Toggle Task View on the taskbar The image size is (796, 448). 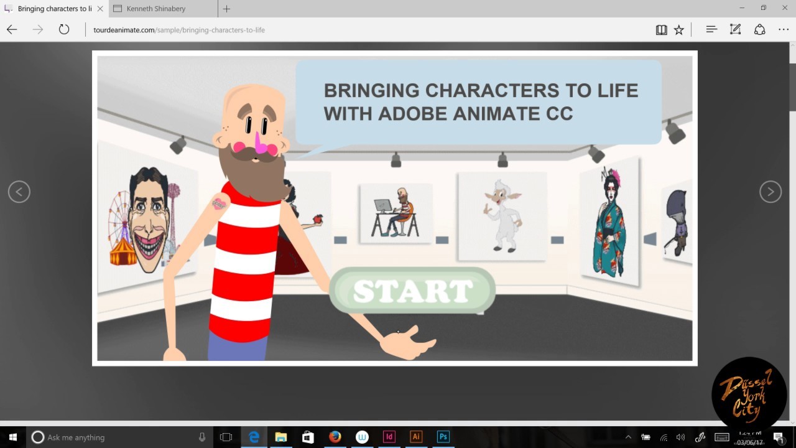(x=226, y=437)
